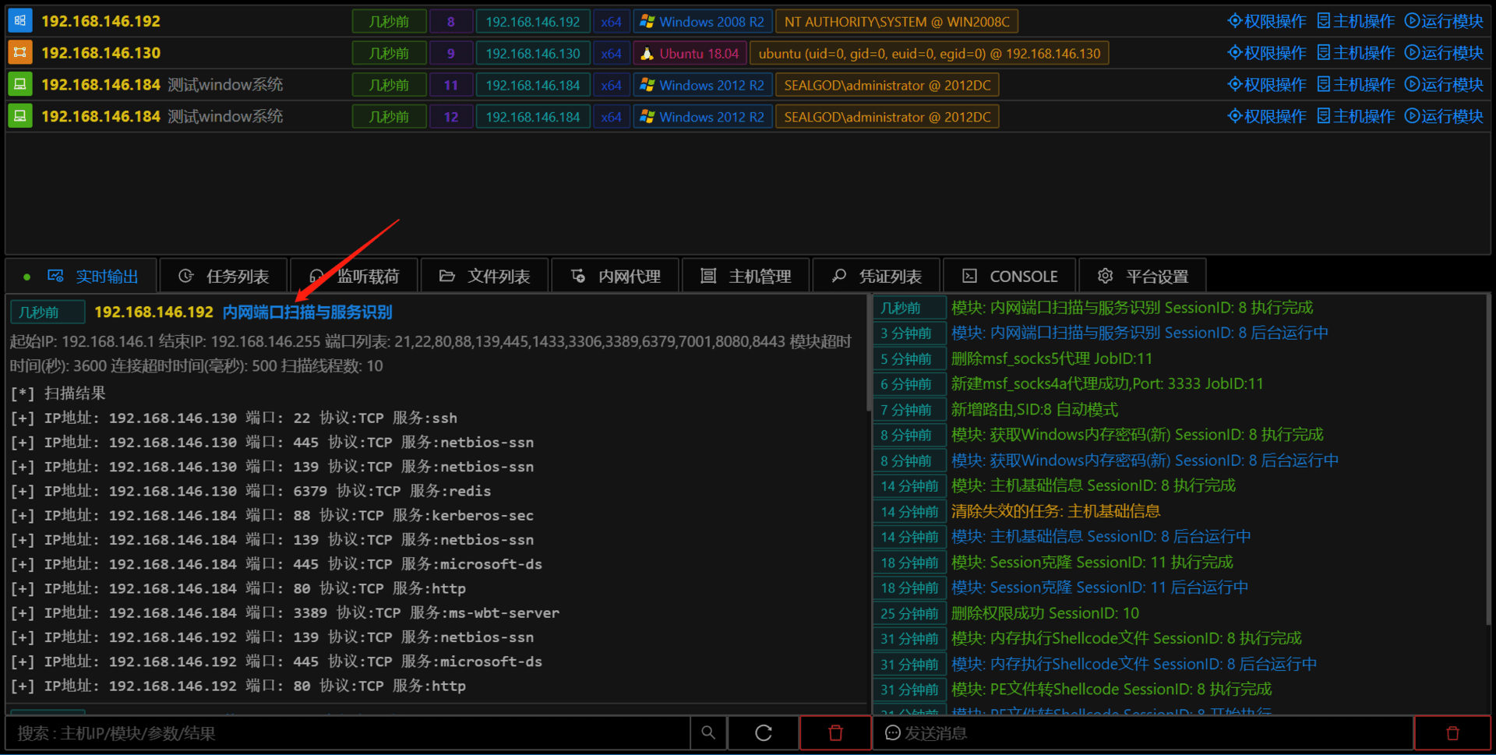Screen dimensions: 1496x755
Task: Click the 内网端口扫描与服务识别 module link
Action: click(307, 312)
